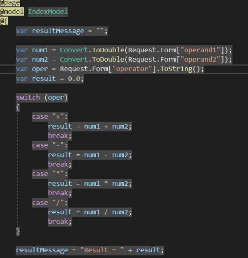The width and height of the screenshot is (248, 258).
Task: Click the "operand2" string literal
Action: click(x=200, y=60)
